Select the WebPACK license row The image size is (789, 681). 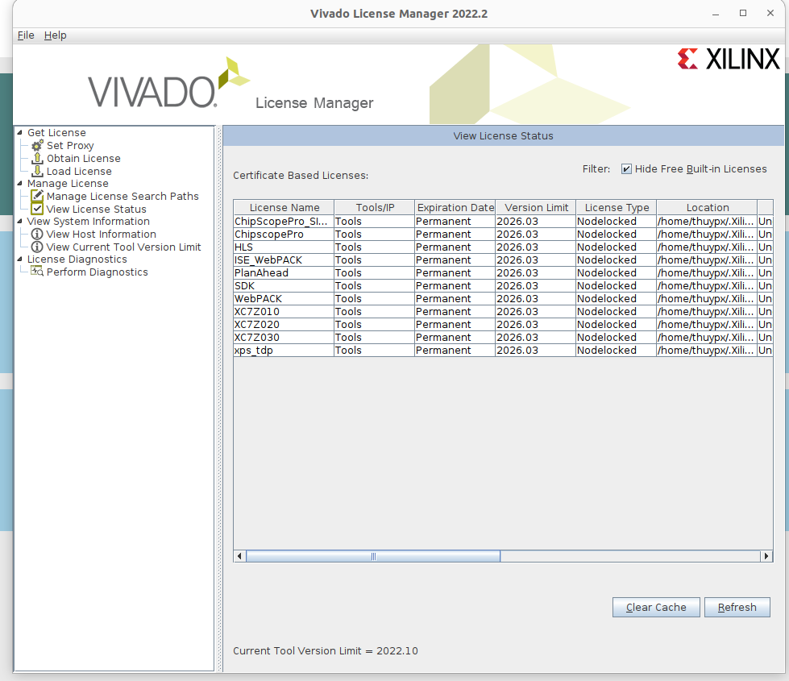[x=503, y=298]
